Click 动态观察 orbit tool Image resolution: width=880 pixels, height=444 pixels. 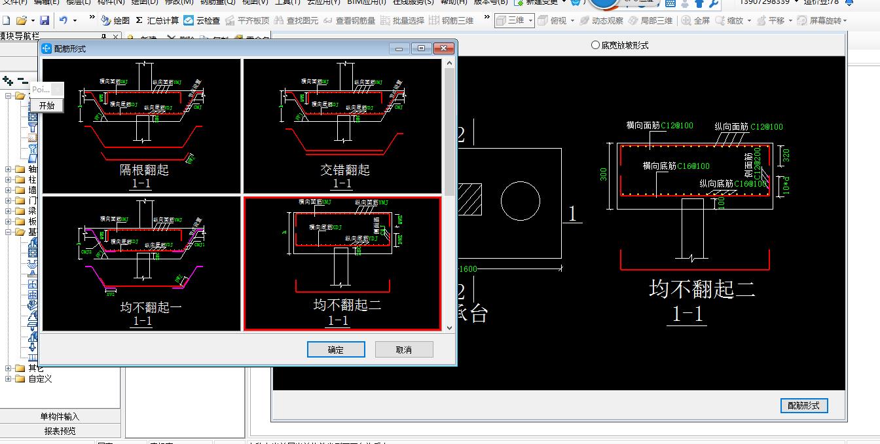pyautogui.click(x=601, y=20)
